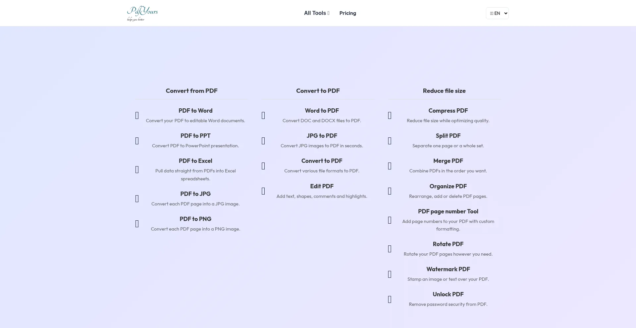Click the icon beside Compress PDF
Viewport: 636px width, 328px height.
tap(390, 116)
